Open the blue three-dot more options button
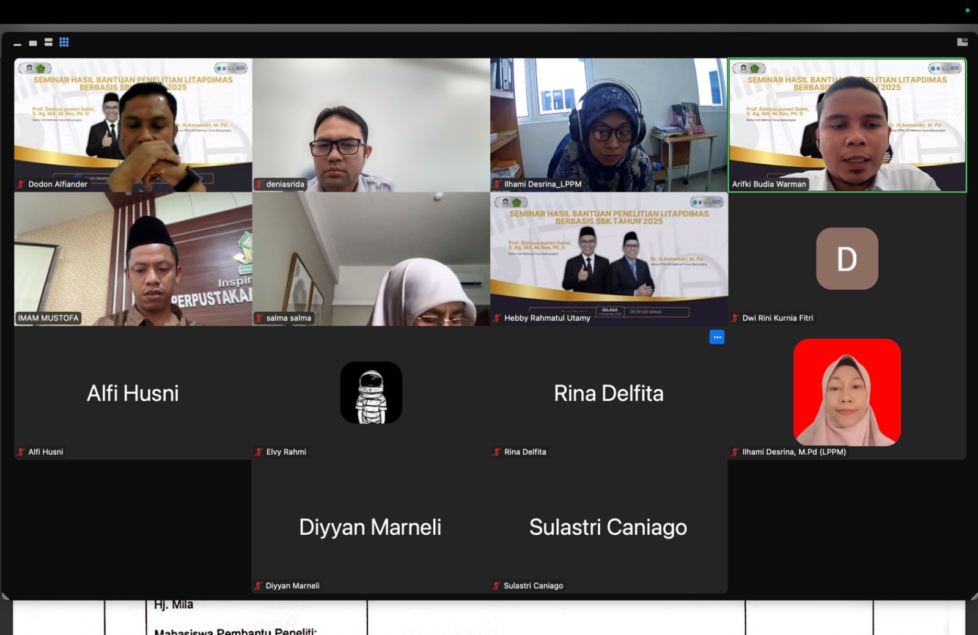The height and width of the screenshot is (635, 978). [x=717, y=337]
